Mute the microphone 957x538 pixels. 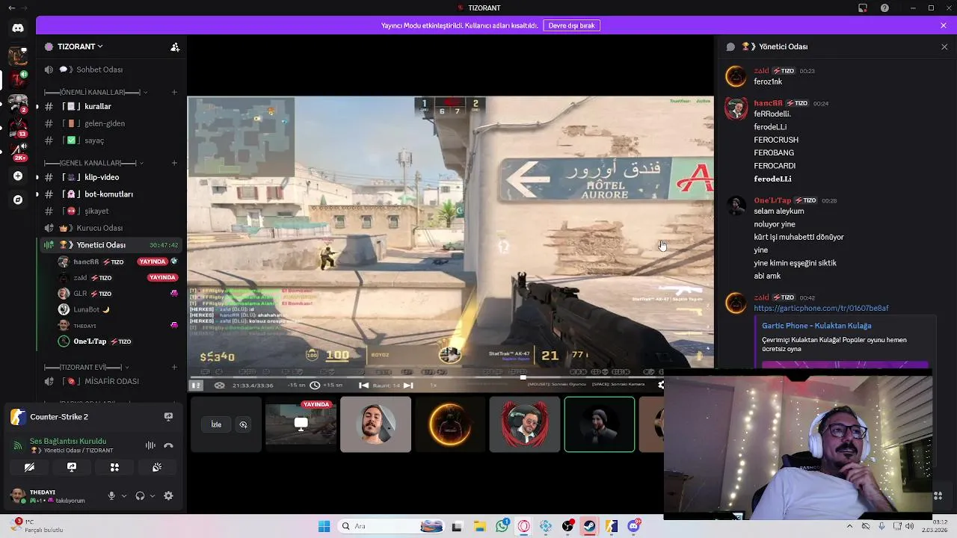[x=111, y=495]
